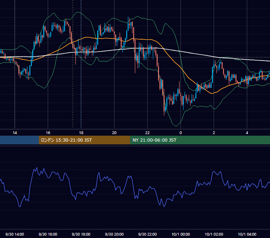This screenshot has width=270, height=238.
Task: Click the 10/1 02:00 timestamp label
Action: click(214, 234)
